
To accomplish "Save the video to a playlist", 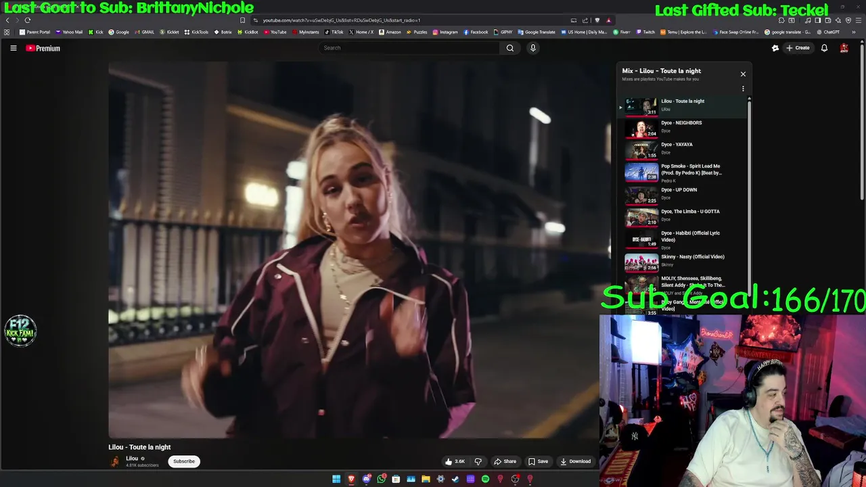I will pos(539,461).
